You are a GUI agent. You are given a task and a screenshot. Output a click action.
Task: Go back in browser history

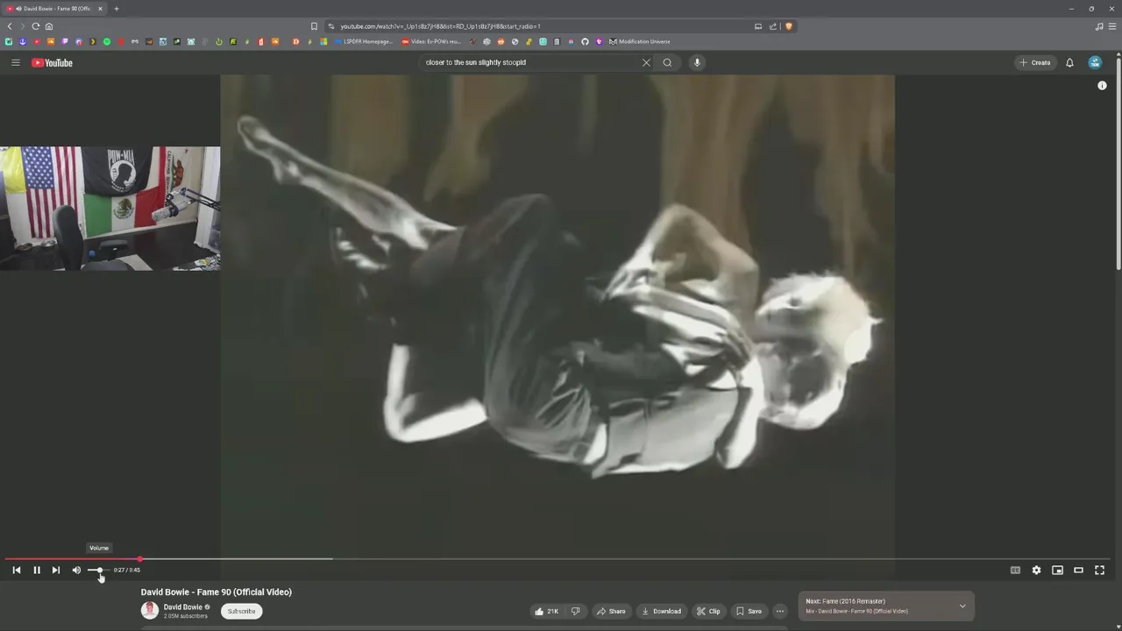click(10, 26)
